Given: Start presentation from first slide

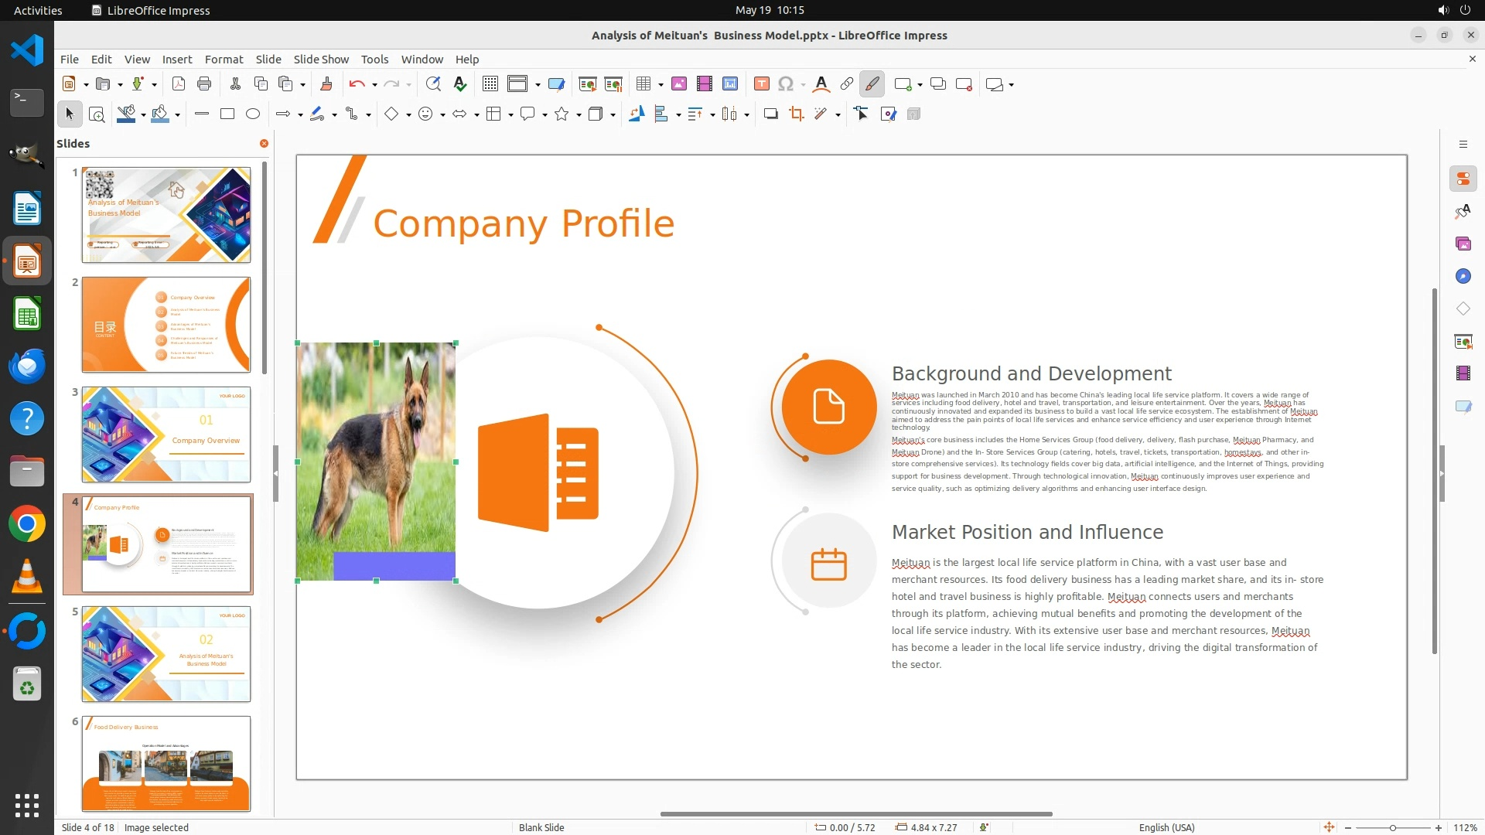Looking at the screenshot, I should point(587,84).
